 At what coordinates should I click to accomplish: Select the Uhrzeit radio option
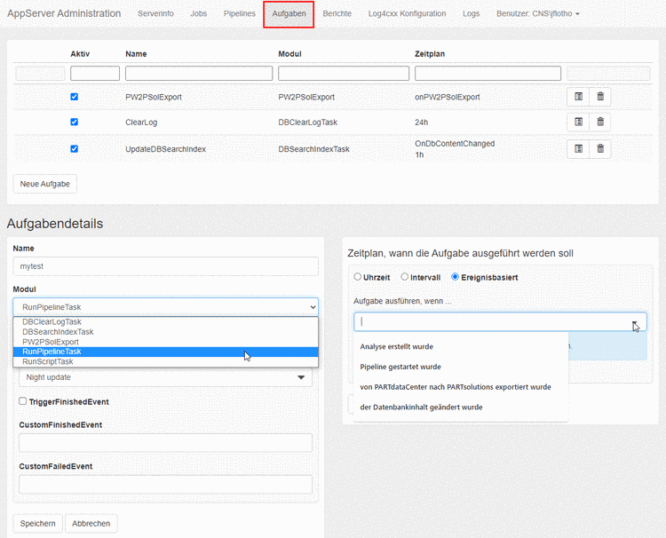tap(358, 277)
